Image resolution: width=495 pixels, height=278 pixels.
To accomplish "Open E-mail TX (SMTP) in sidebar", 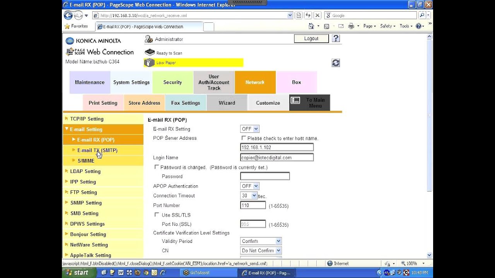I will point(97,150).
